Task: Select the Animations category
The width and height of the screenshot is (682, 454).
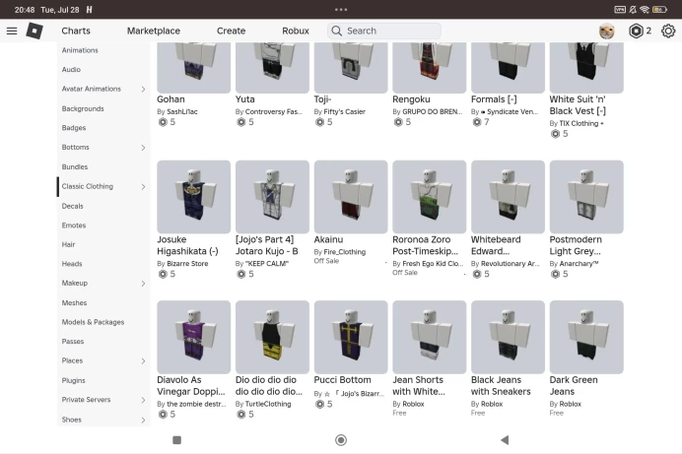Action: [80, 50]
